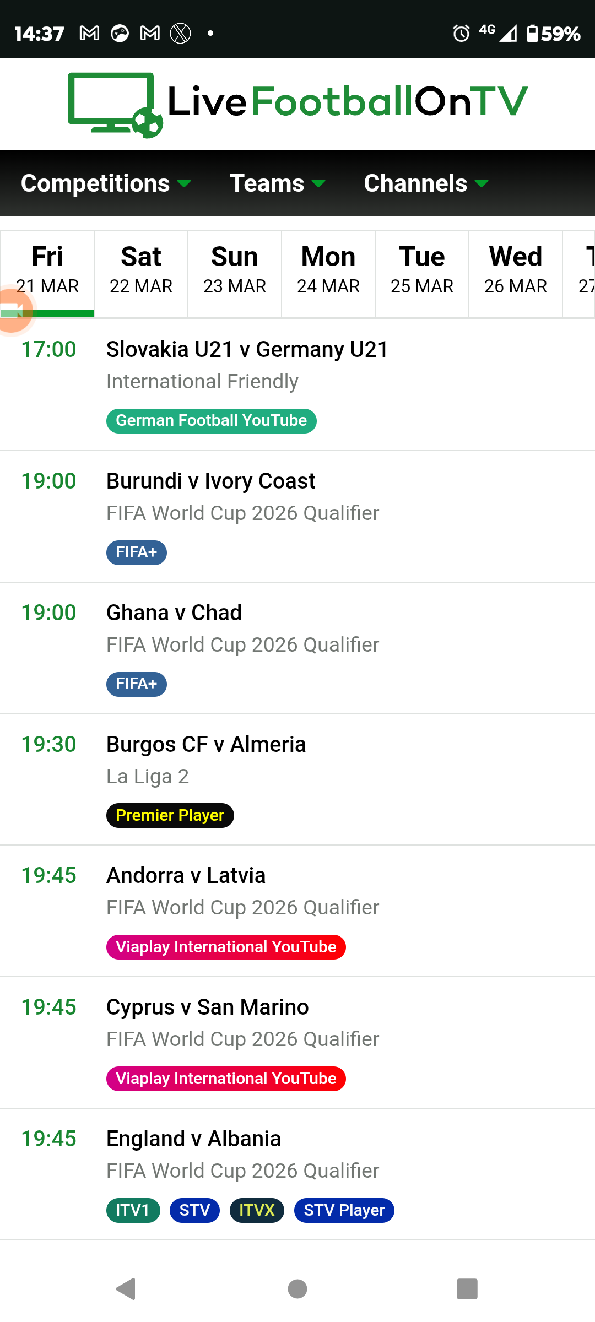Image resolution: width=595 pixels, height=1322 pixels.
Task: Tap the STV Player channel badge
Action: 344,1210
